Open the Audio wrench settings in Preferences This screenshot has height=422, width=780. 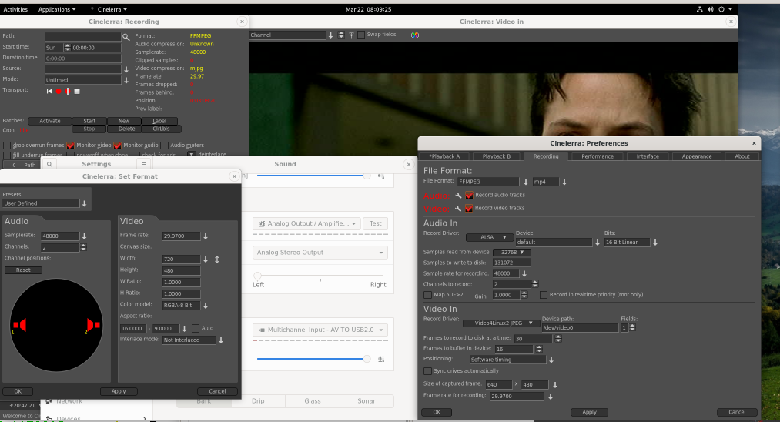point(458,196)
